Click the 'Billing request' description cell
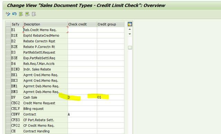Screen dimensions: 221x134 pyautogui.click(x=45, y=109)
